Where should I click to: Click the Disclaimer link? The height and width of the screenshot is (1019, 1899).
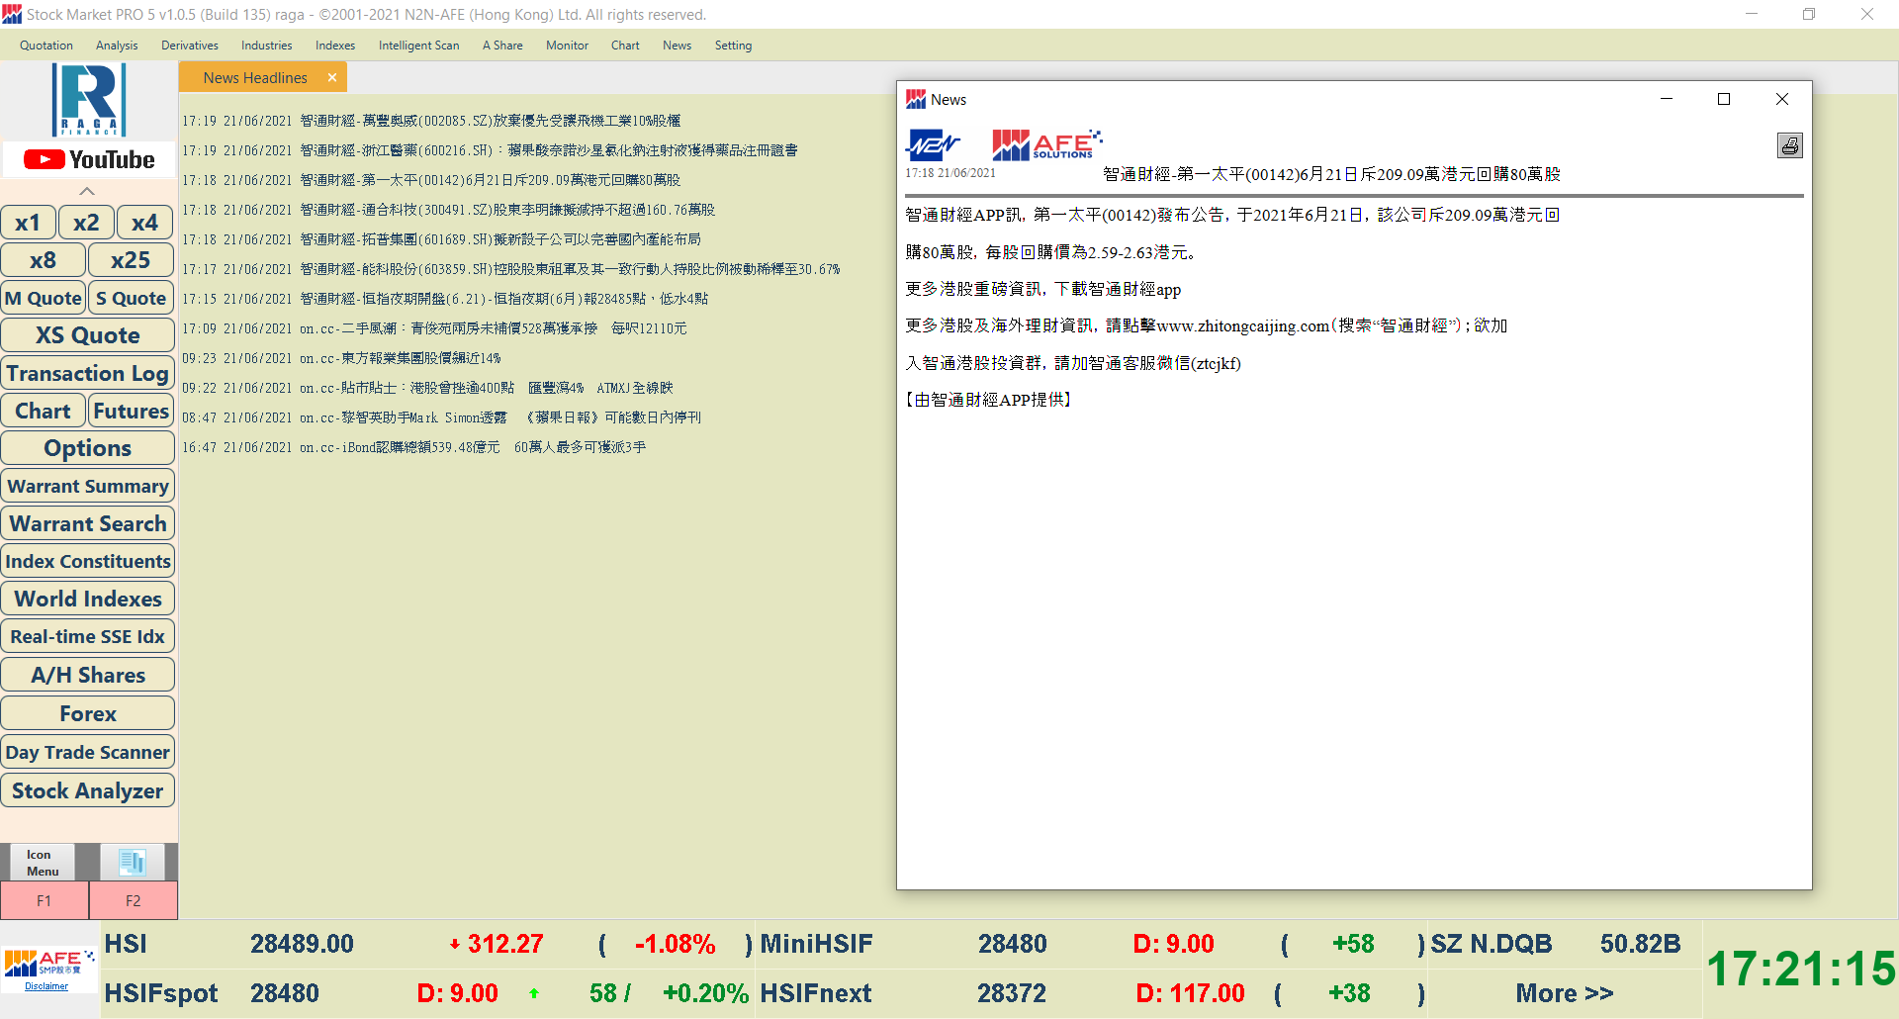click(46, 986)
